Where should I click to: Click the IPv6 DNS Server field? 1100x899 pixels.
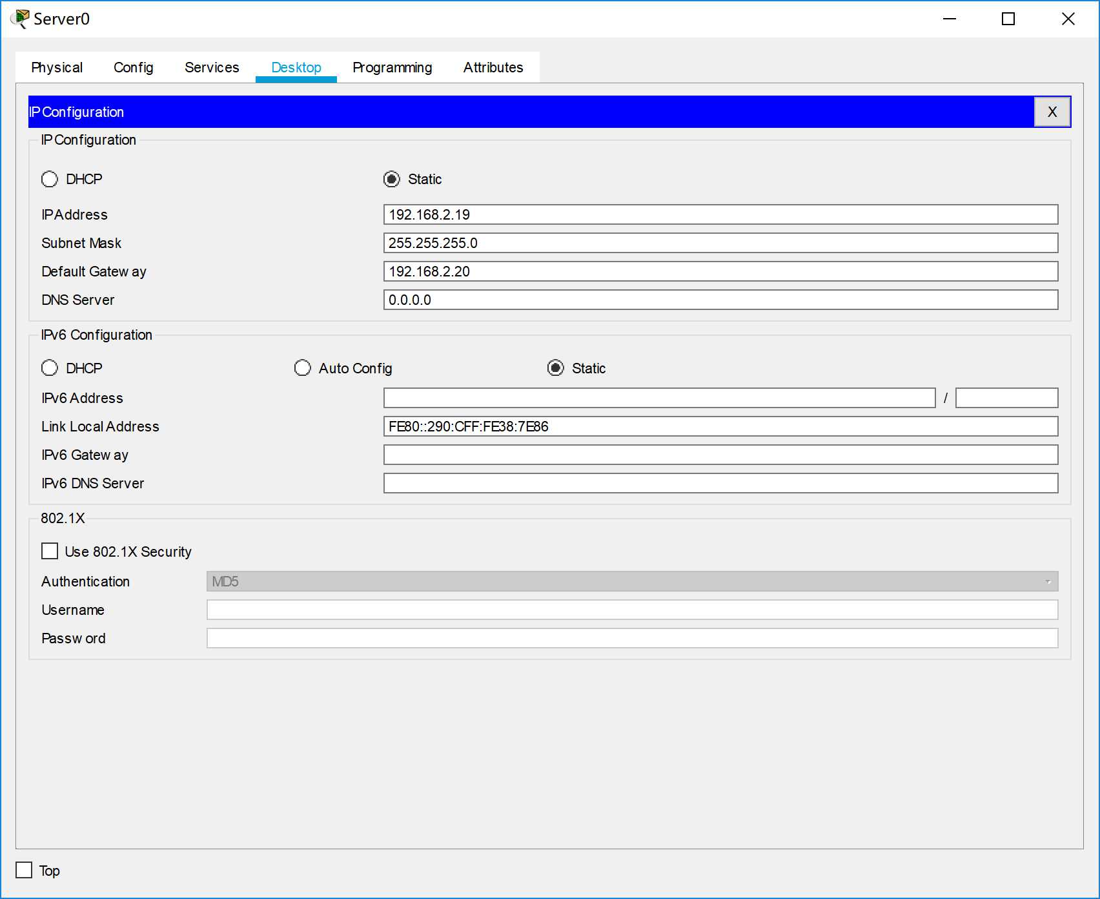pyautogui.click(x=721, y=483)
